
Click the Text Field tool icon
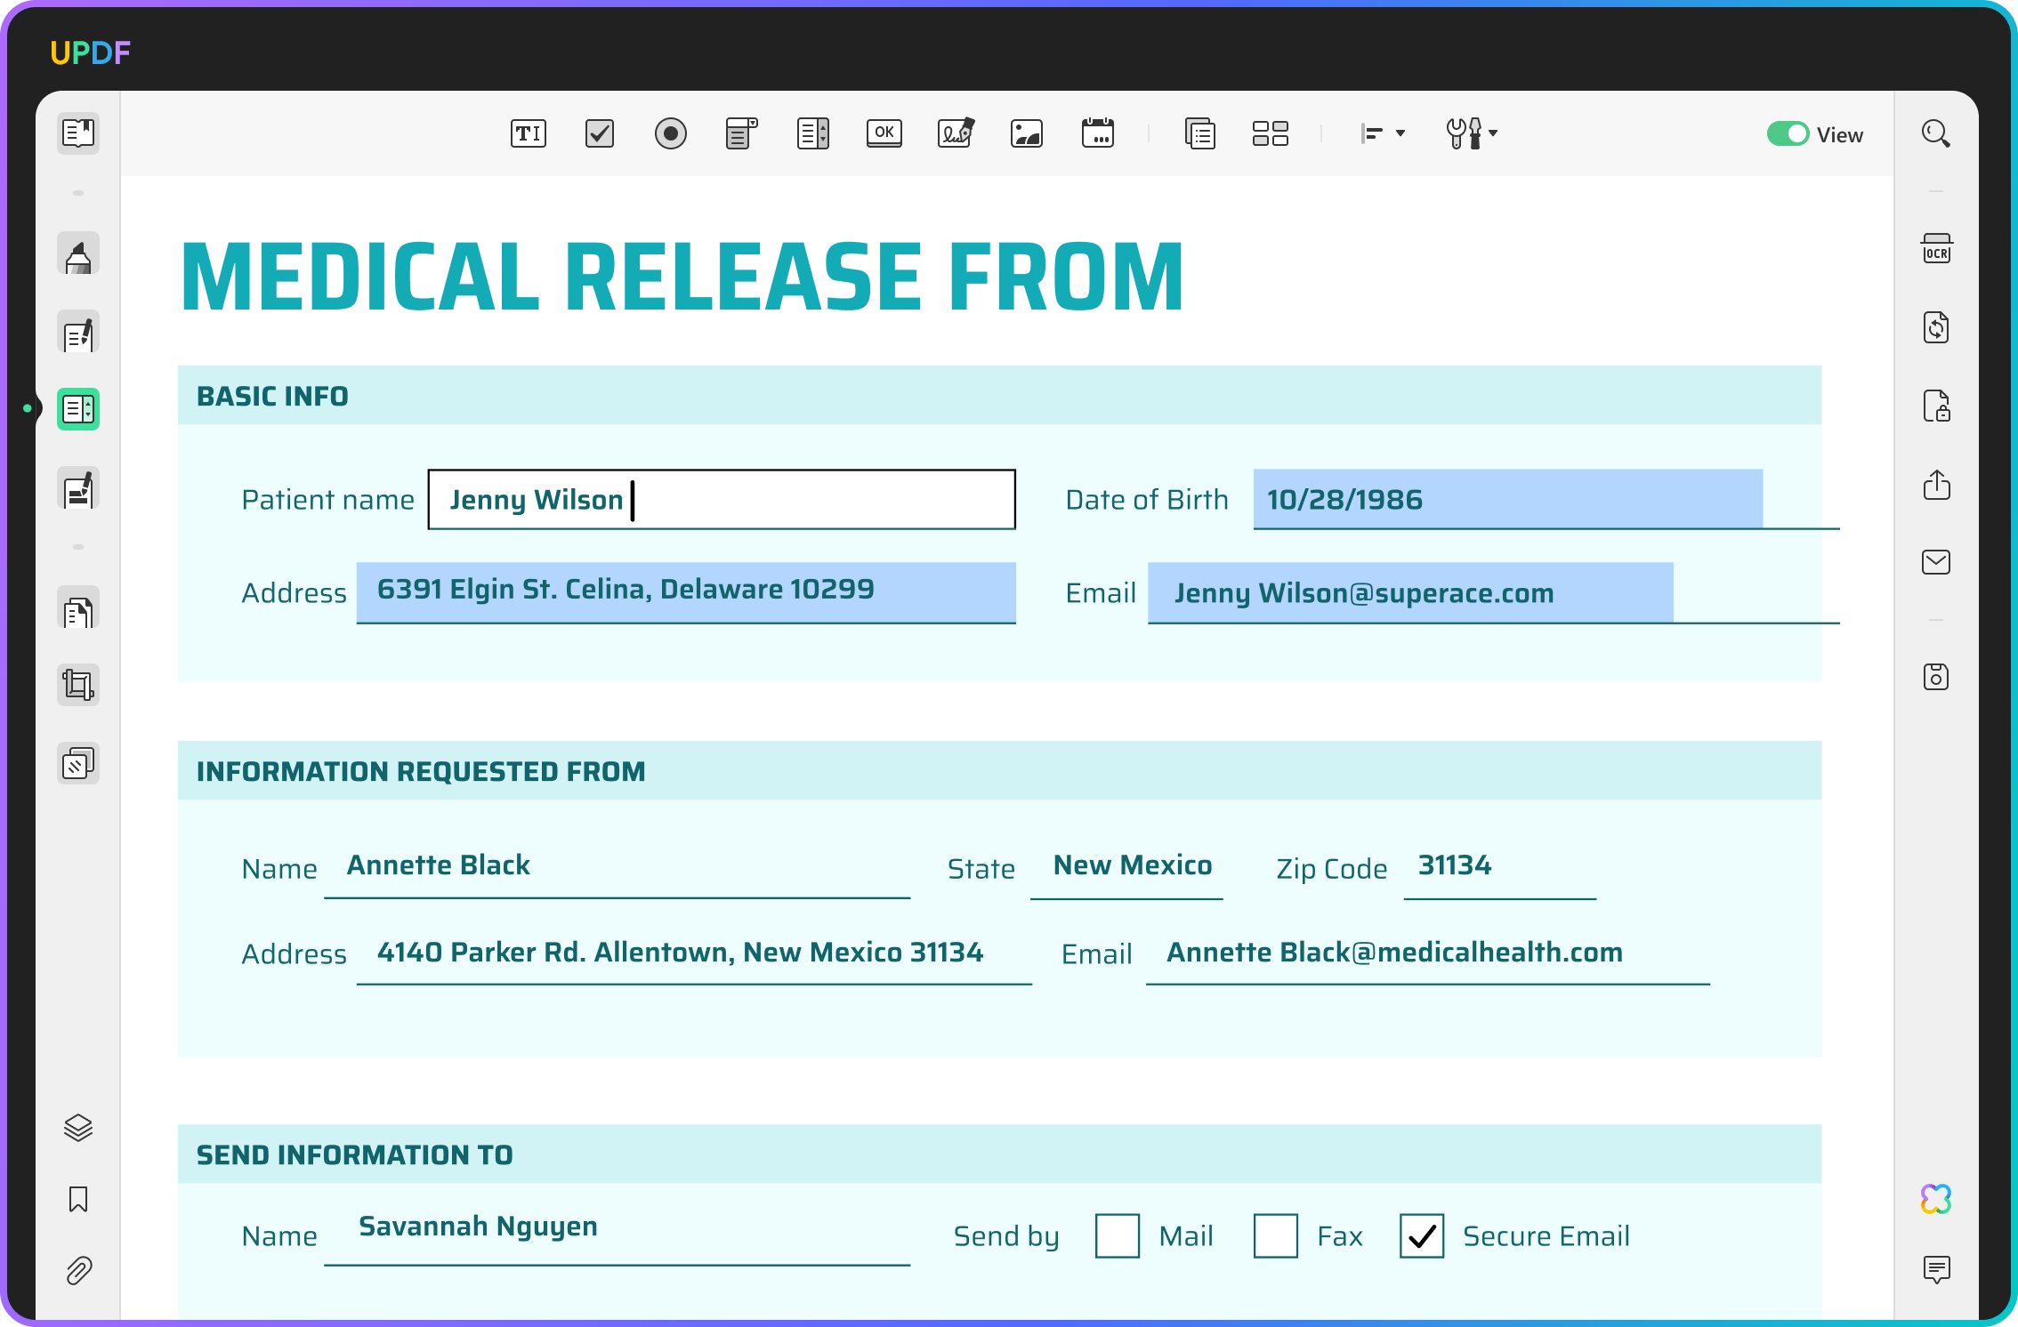tap(529, 132)
